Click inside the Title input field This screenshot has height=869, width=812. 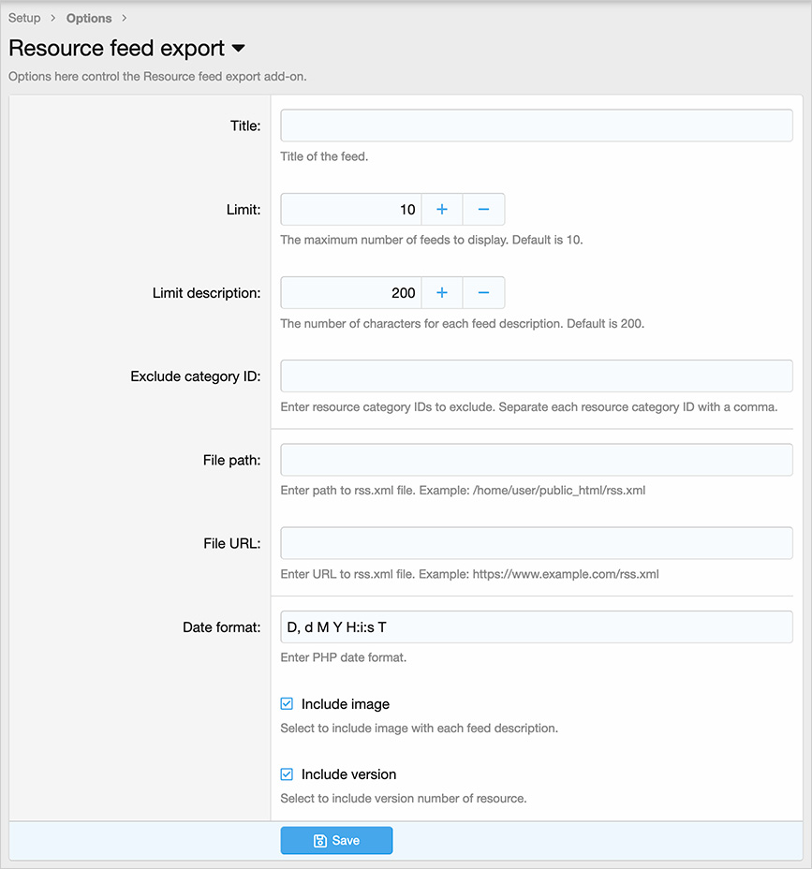(x=536, y=125)
